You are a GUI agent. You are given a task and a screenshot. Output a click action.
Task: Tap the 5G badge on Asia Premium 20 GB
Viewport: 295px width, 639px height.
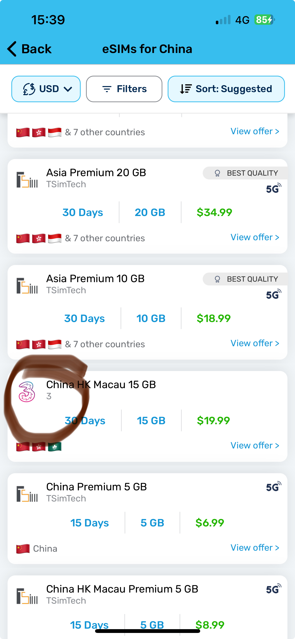point(273,188)
